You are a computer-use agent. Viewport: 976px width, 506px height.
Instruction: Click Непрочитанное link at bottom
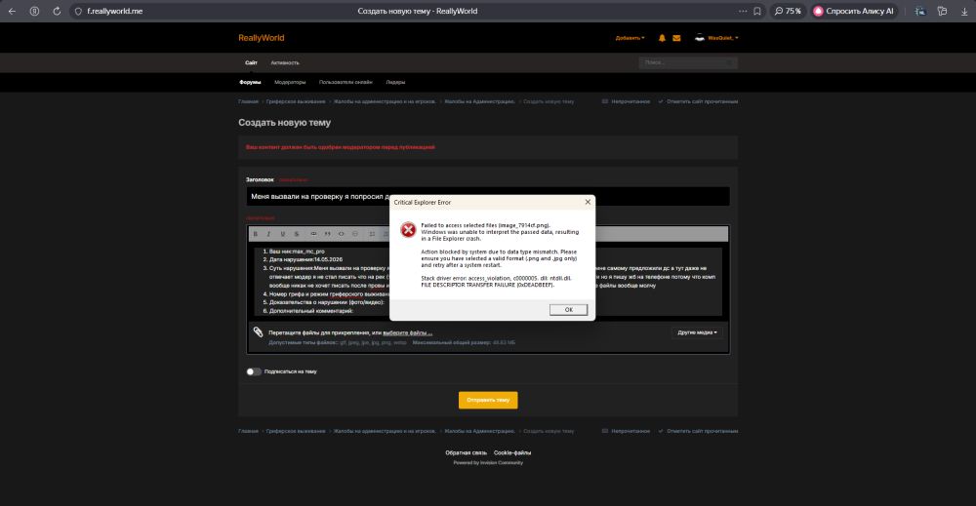(x=627, y=431)
